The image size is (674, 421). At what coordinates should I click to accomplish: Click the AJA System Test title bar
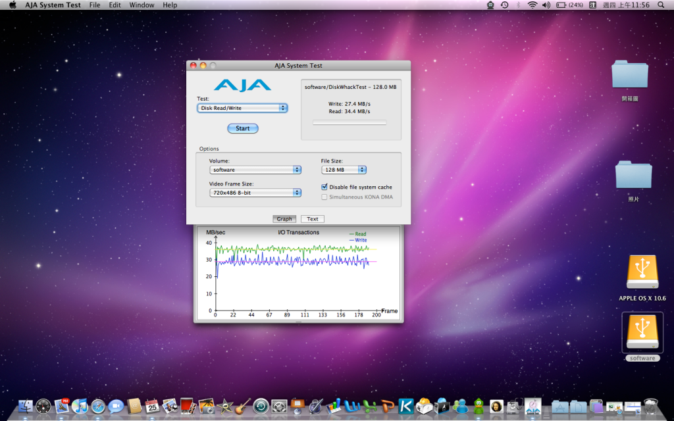click(298, 65)
